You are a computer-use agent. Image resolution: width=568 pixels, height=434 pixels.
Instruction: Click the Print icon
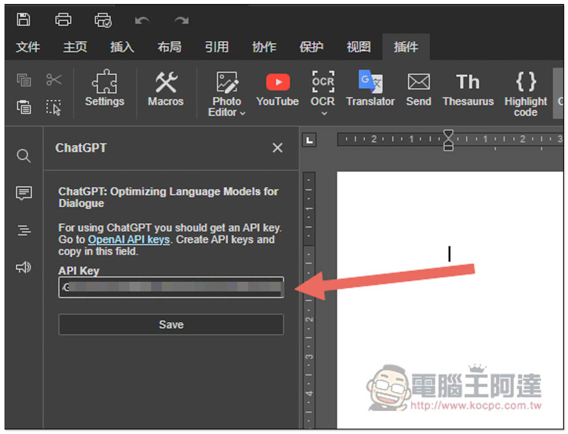click(63, 19)
